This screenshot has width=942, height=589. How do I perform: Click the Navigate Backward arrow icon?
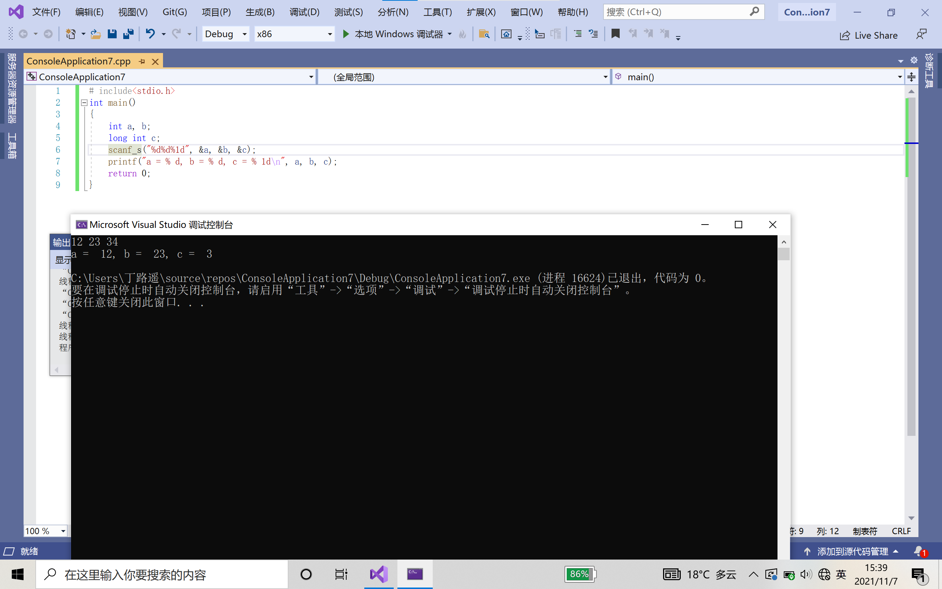point(23,34)
